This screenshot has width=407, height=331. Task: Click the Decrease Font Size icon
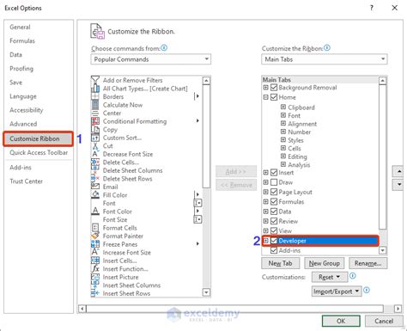(95, 154)
